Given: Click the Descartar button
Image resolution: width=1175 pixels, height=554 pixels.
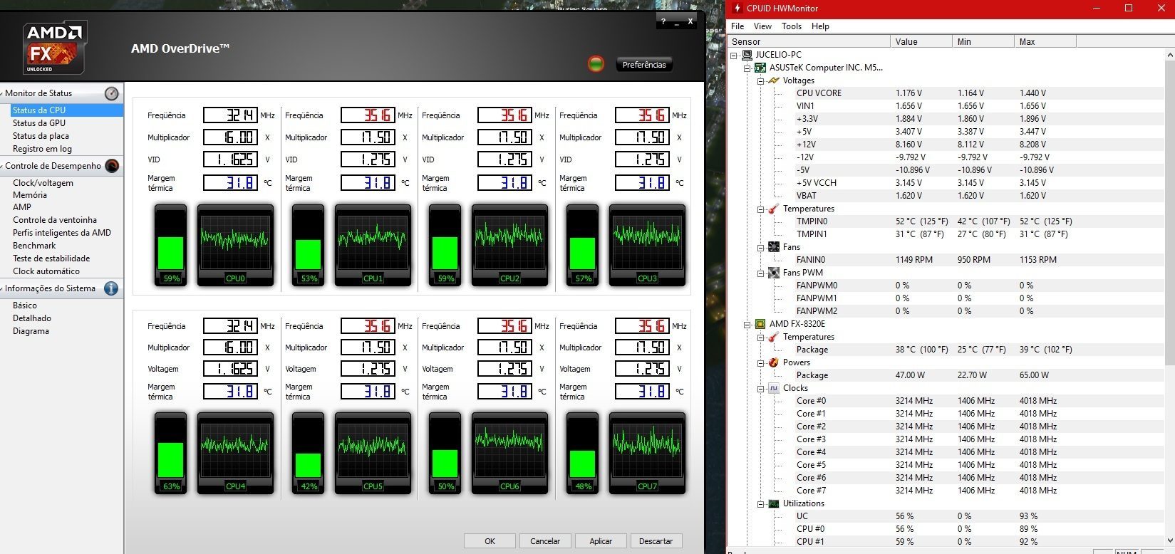Looking at the screenshot, I should (x=656, y=541).
